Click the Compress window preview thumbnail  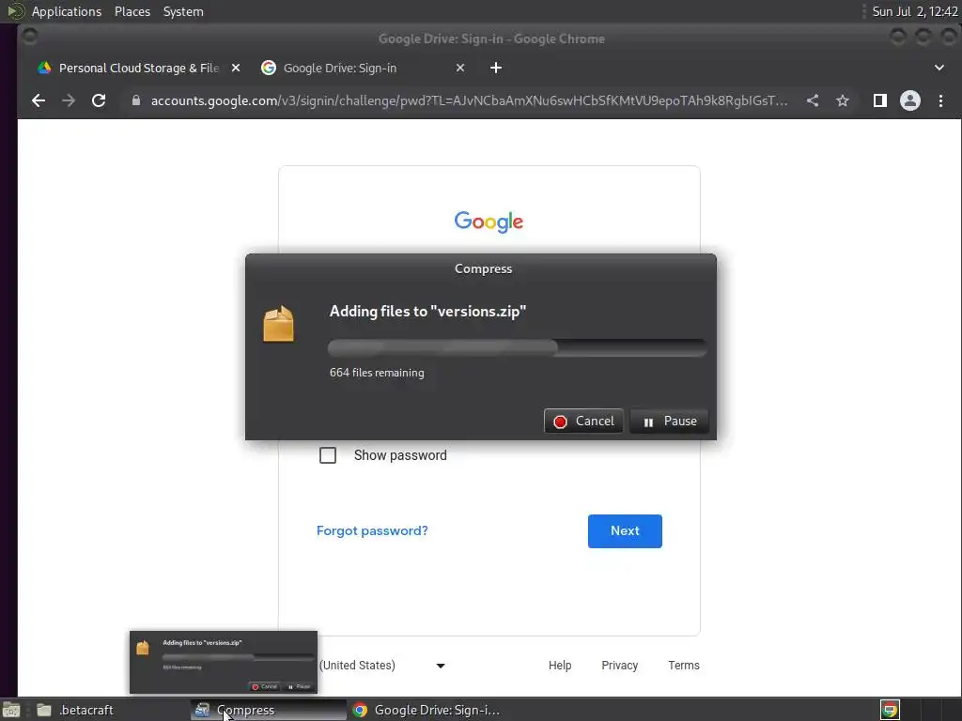point(224,662)
